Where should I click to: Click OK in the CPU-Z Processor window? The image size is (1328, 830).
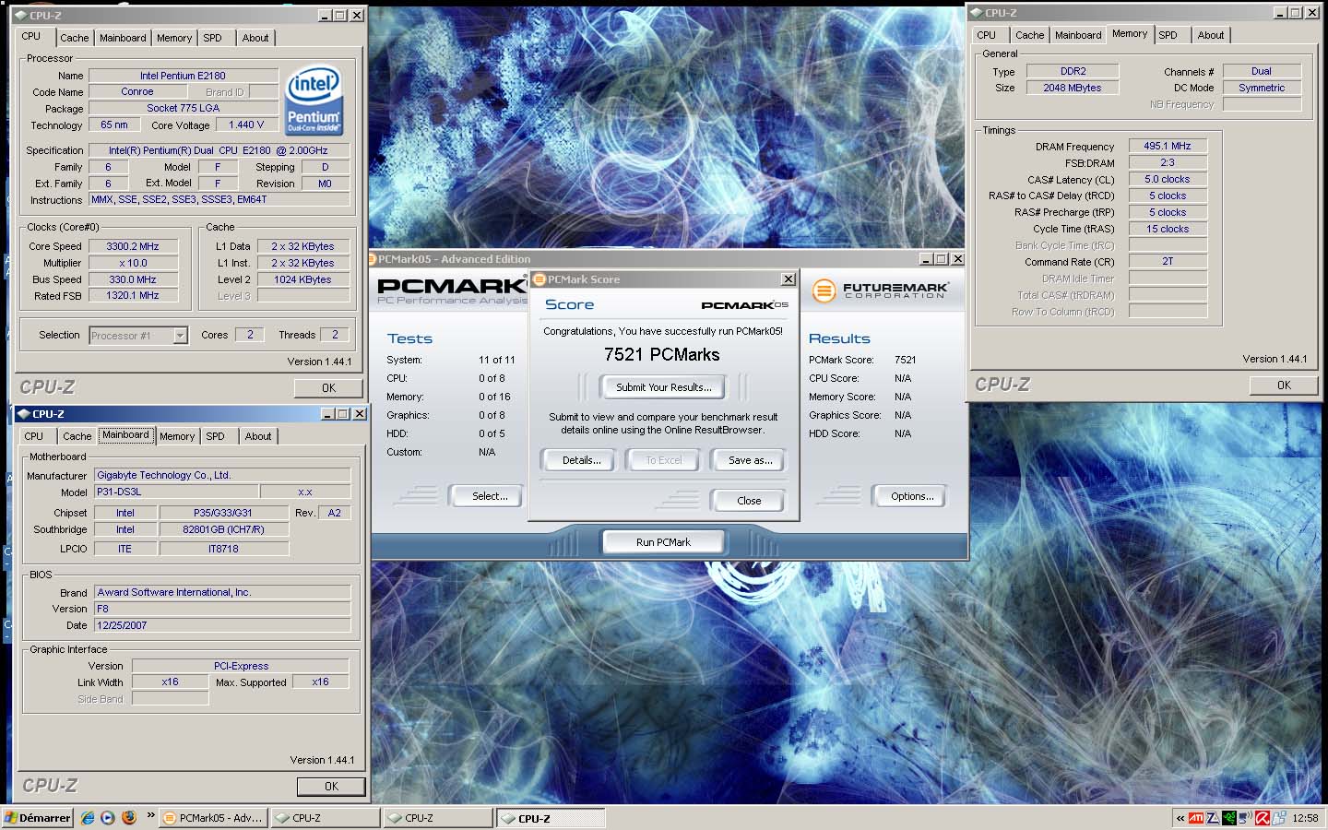tap(328, 388)
